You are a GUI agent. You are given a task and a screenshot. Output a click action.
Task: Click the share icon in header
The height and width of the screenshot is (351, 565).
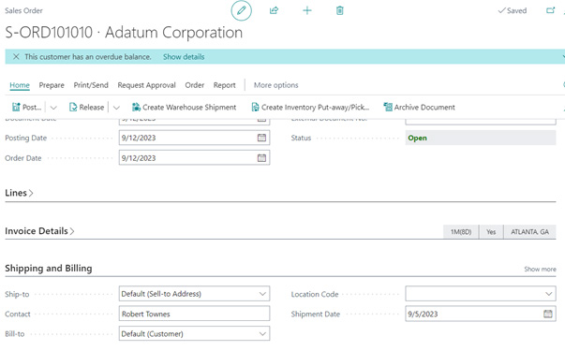[x=274, y=10]
